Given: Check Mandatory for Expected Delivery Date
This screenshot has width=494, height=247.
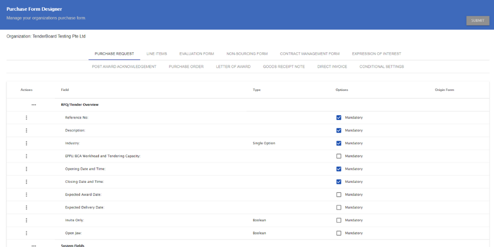Looking at the screenshot, I should tap(339, 207).
